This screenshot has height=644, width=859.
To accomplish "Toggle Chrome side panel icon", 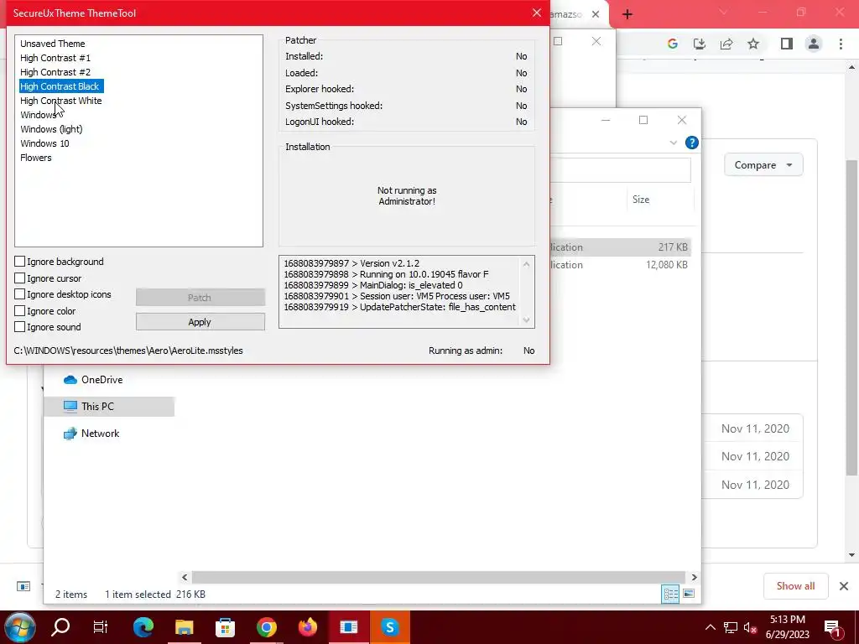I will (787, 44).
